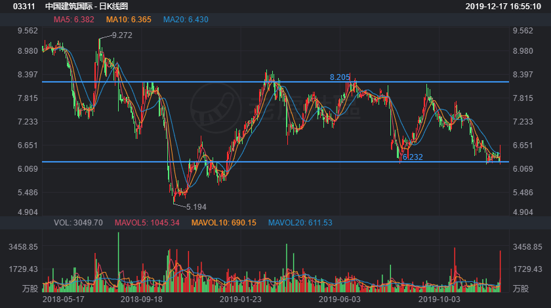The height and width of the screenshot is (308, 551).
Task: Click the 5.194 low price annotation
Action: coord(197,206)
